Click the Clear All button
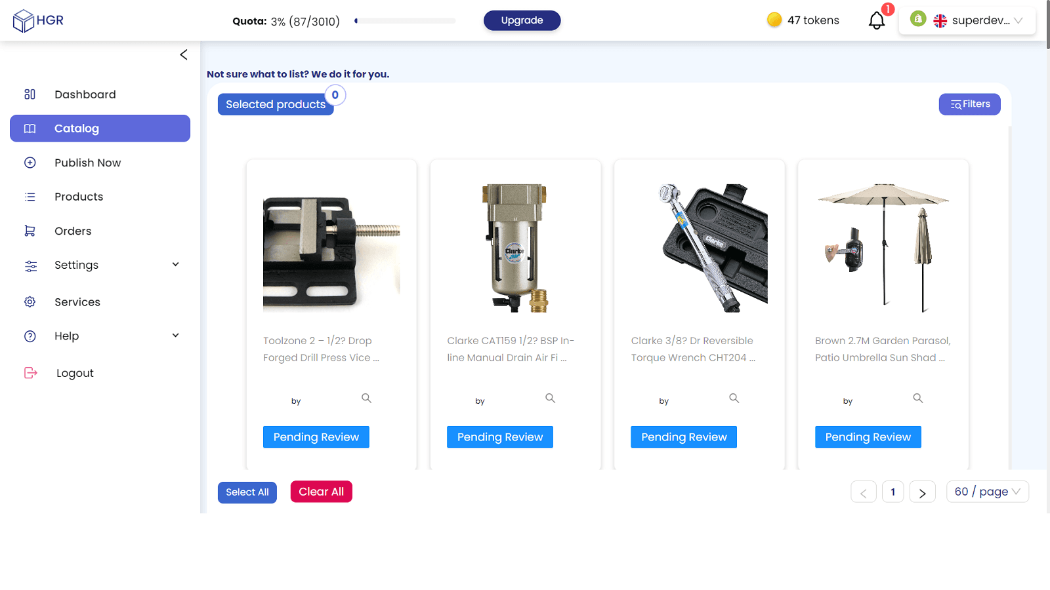The width and height of the screenshot is (1050, 590). [321, 491]
